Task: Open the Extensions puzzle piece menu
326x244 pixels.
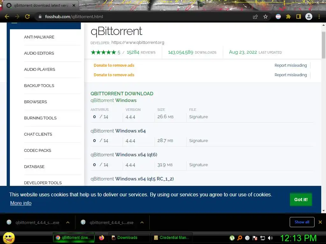Action: [288, 17]
